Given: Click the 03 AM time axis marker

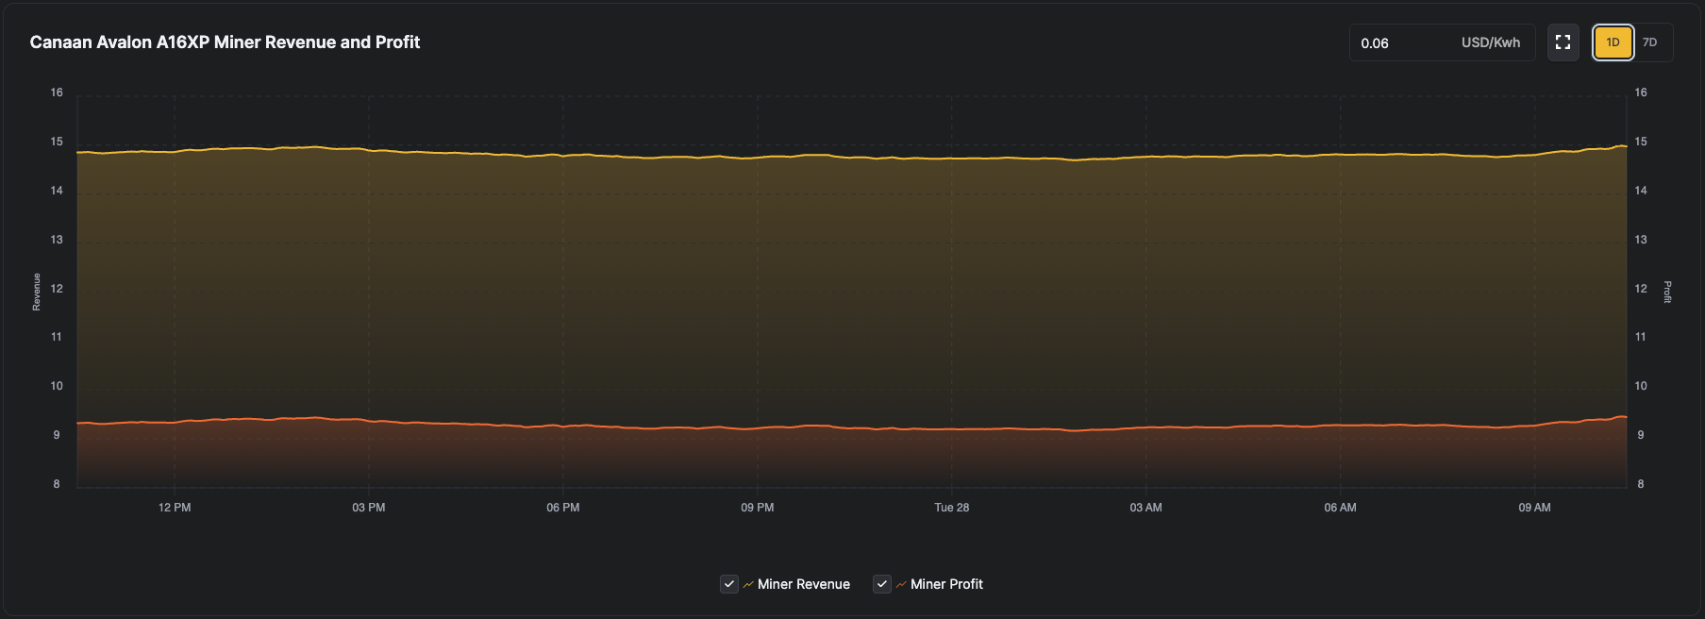Looking at the screenshot, I should coord(1145,508).
